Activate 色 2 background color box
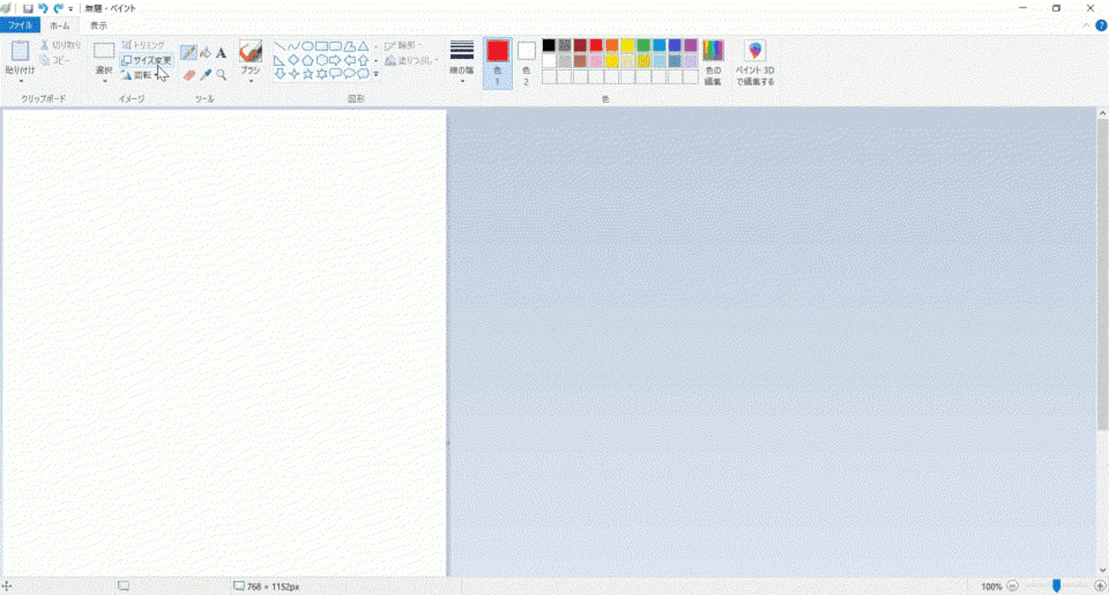Screen dimensions: 1109x595 pyautogui.click(x=526, y=62)
